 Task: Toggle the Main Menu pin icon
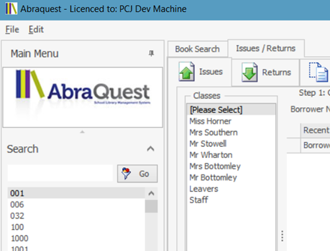[151, 54]
